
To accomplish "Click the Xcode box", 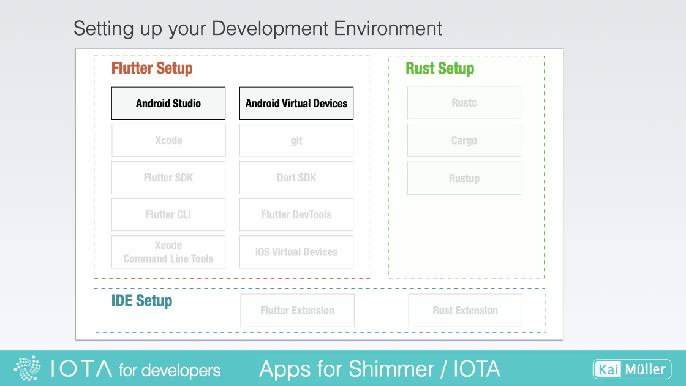I will click(x=168, y=140).
